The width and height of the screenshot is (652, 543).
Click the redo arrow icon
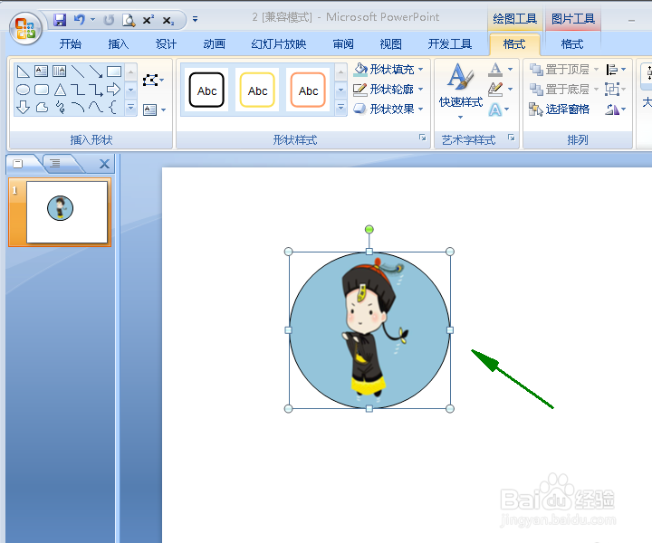pos(109,20)
